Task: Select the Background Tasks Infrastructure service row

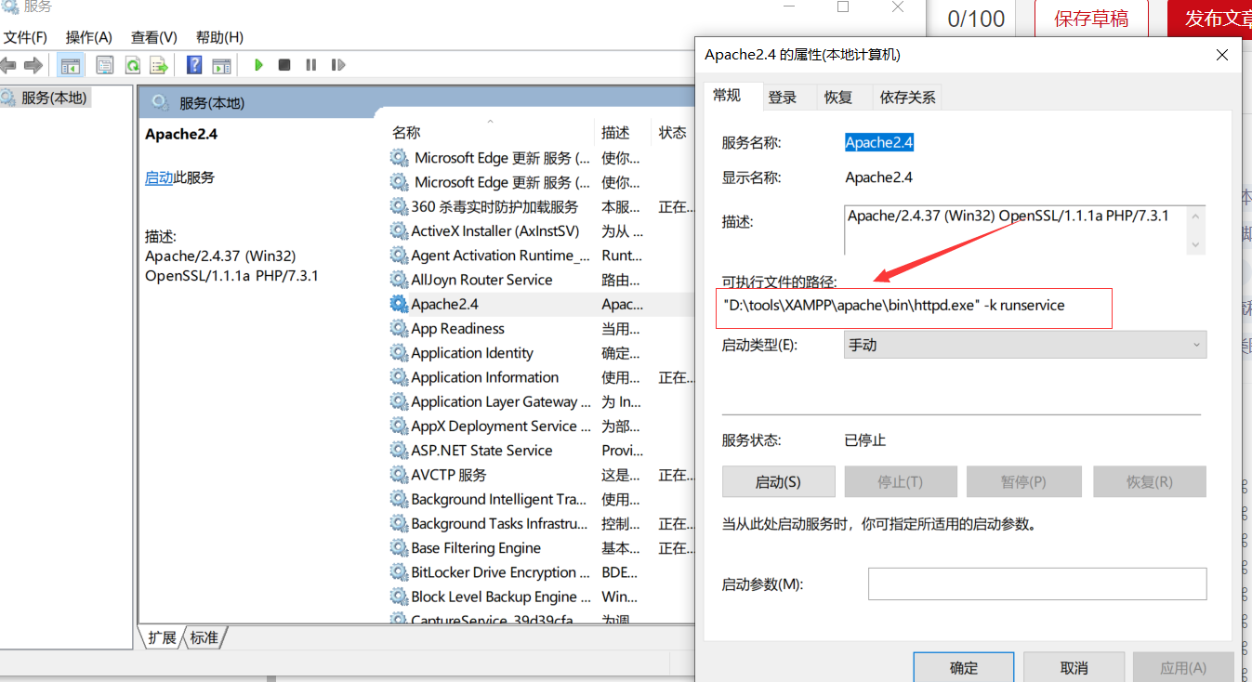Action: tap(541, 523)
